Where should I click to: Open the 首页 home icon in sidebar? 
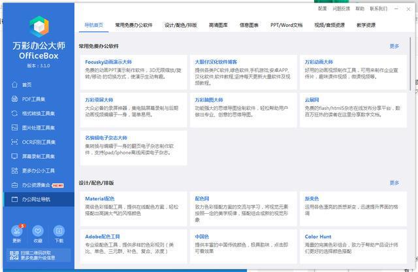coord(15,85)
